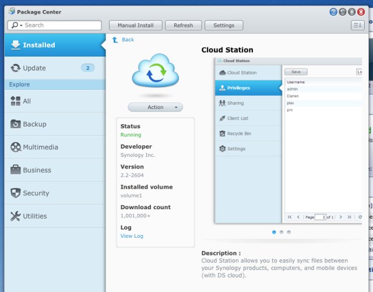The image size is (373, 292).
Task: Click Privileges item in screenshot
Action: click(248, 88)
